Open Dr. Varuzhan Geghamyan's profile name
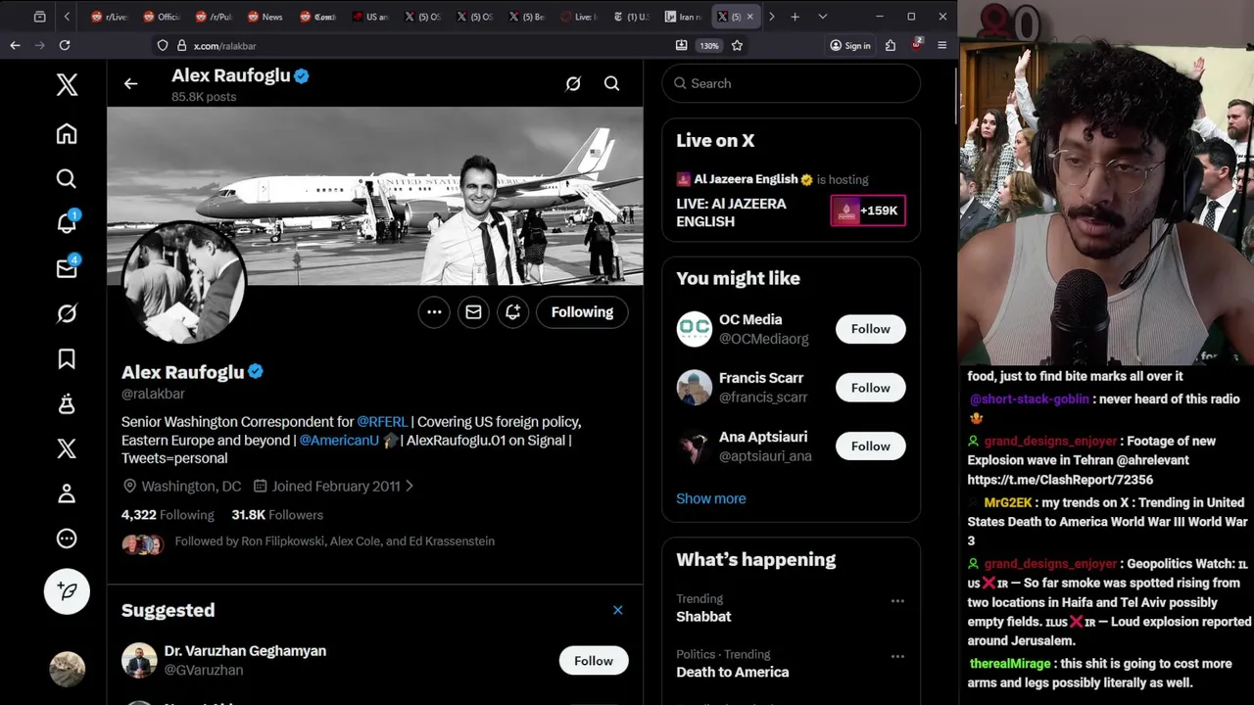 [x=245, y=651]
